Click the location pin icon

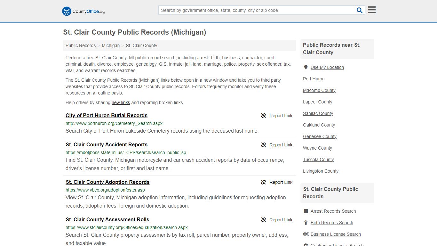click(306, 67)
